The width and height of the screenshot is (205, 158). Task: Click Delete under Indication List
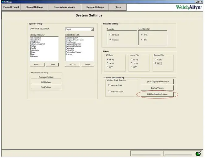88,64
